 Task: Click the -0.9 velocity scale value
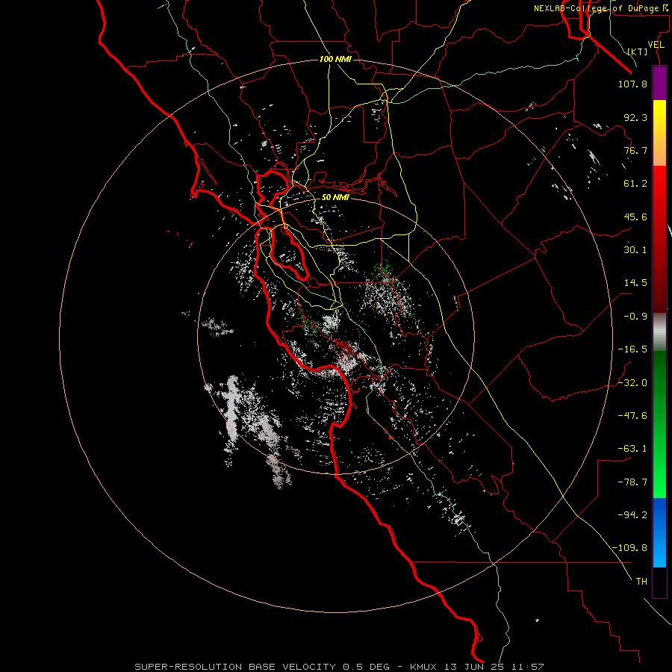point(635,317)
